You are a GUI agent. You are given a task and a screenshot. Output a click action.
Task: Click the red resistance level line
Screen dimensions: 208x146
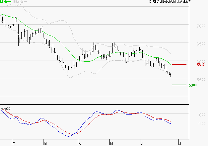179,64
